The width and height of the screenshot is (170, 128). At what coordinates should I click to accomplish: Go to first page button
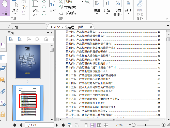click(x=14, y=125)
